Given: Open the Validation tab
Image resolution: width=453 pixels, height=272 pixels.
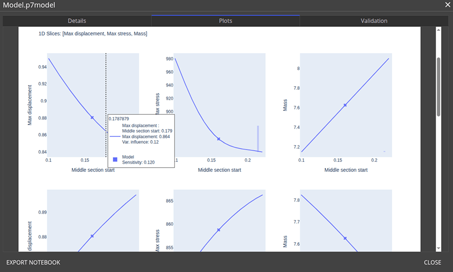Looking at the screenshot, I should [x=374, y=21].
